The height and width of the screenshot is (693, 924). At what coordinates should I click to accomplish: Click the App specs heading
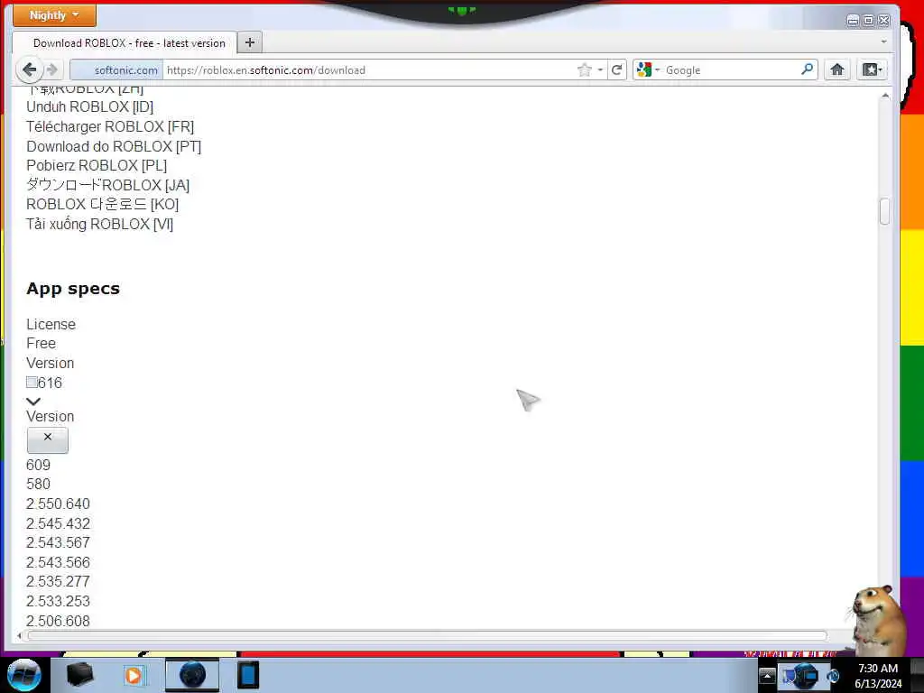[x=73, y=288]
